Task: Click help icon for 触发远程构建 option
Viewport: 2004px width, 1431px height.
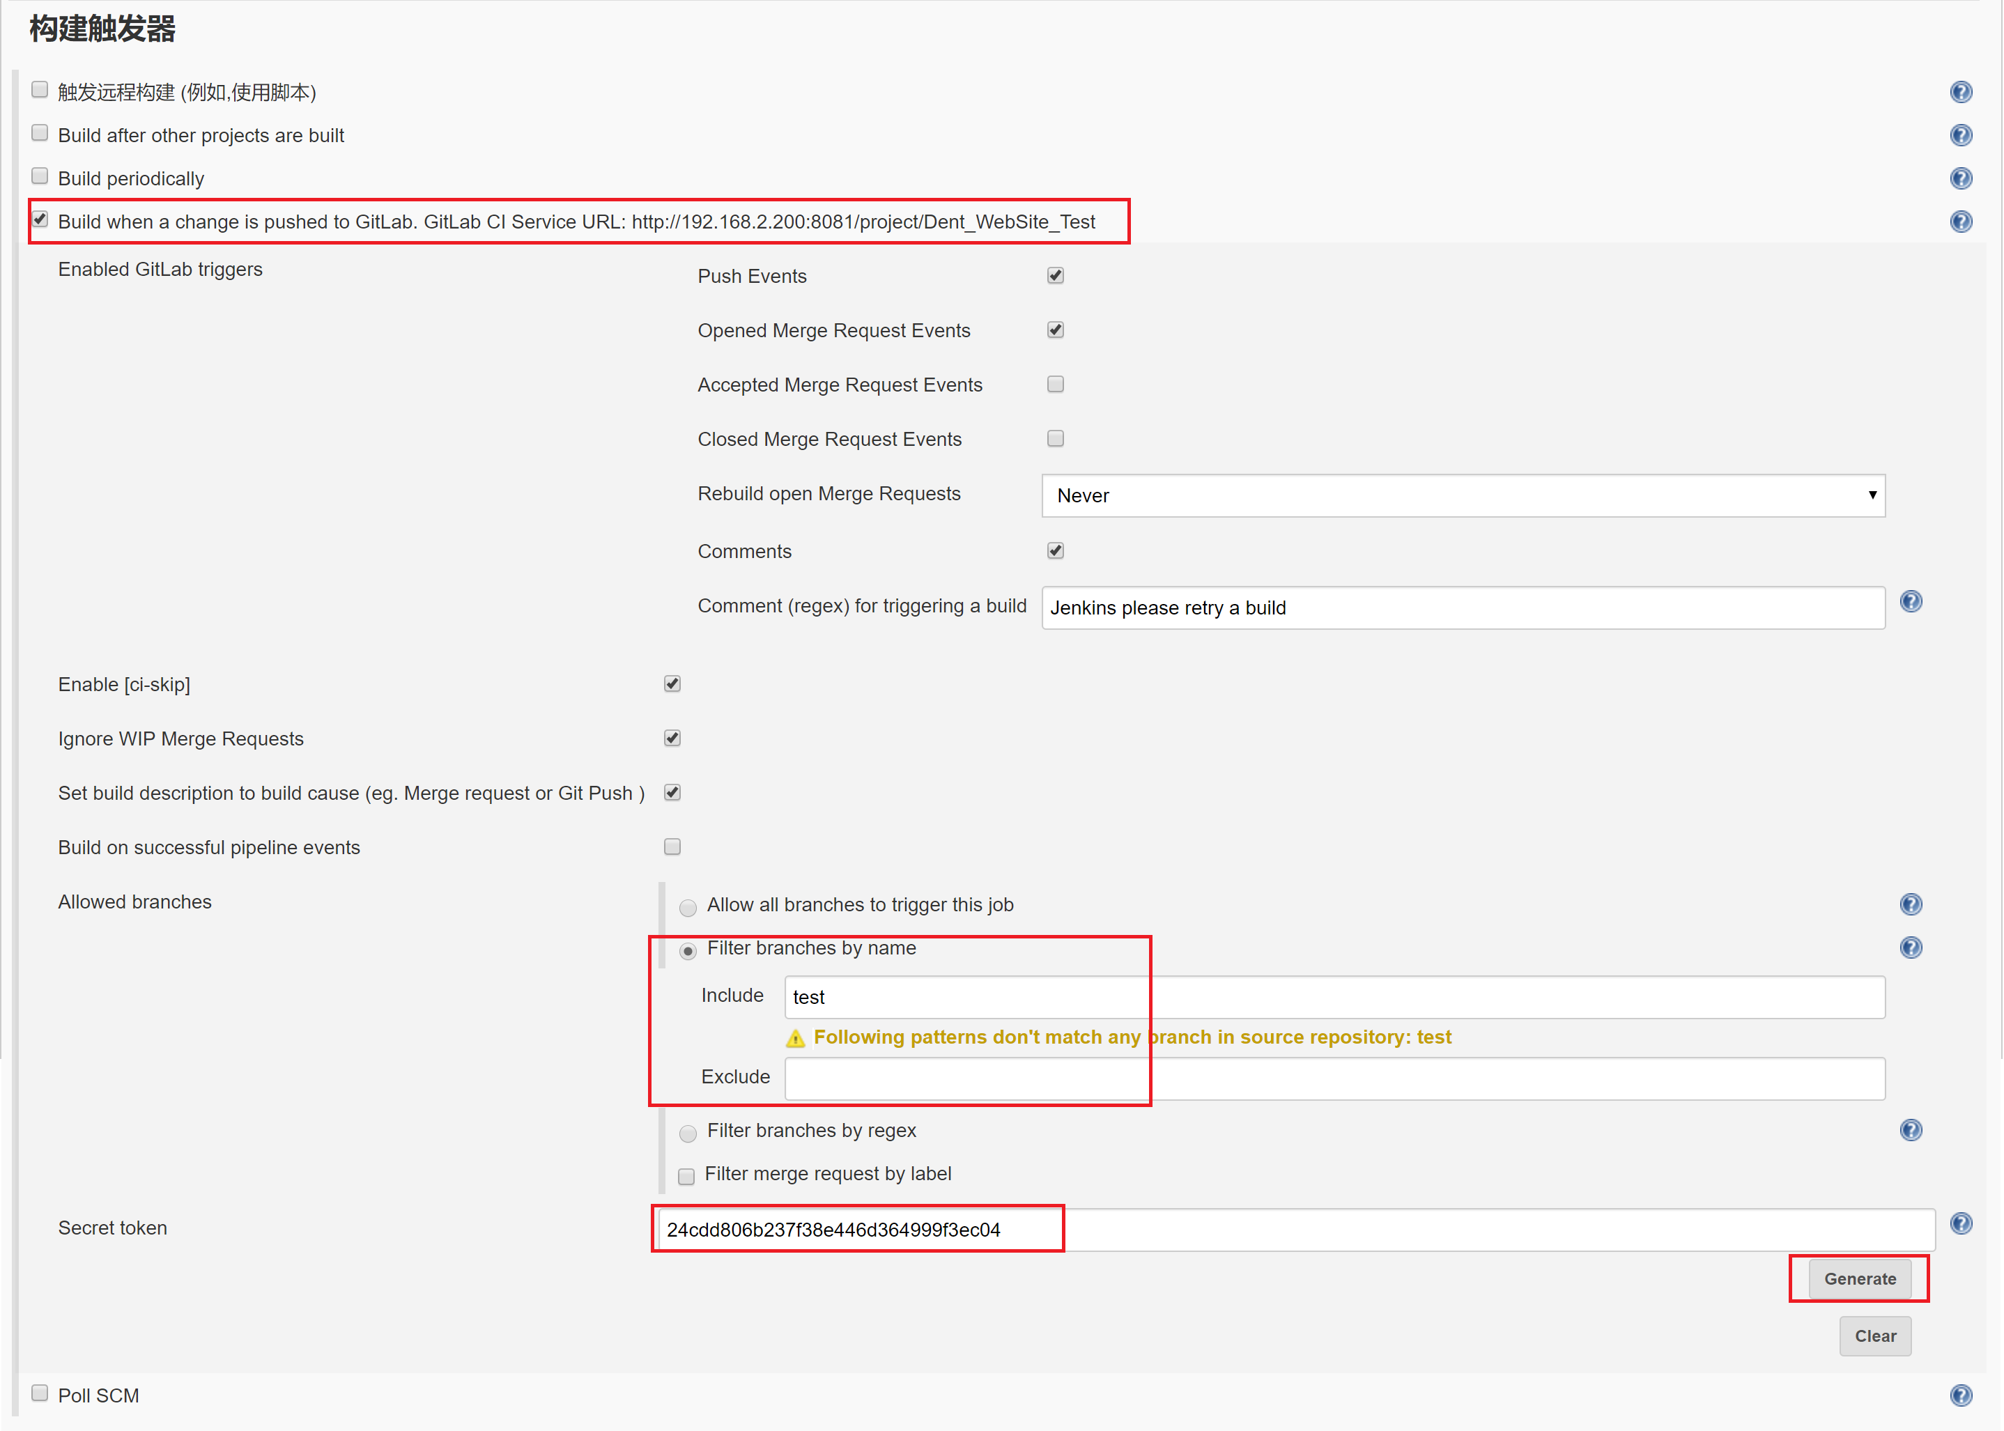Action: tap(1960, 93)
